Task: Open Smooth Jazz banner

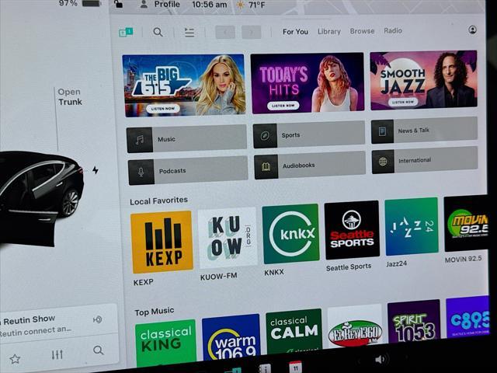Action: point(423,80)
